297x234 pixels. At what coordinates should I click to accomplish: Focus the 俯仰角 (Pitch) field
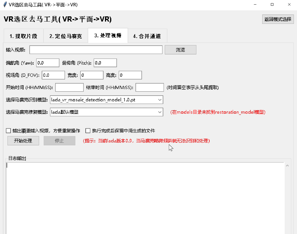coord(105,63)
